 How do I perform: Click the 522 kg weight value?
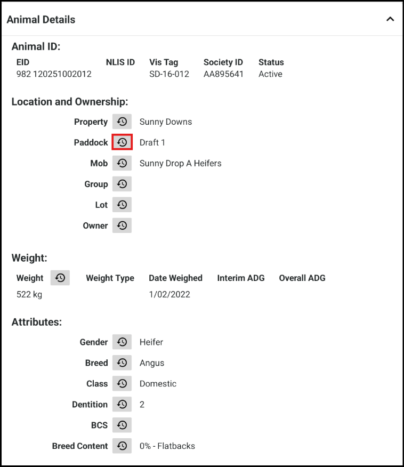pyautogui.click(x=29, y=294)
